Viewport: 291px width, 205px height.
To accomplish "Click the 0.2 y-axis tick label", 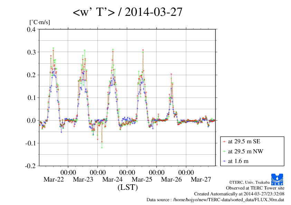I will coord(31,75).
